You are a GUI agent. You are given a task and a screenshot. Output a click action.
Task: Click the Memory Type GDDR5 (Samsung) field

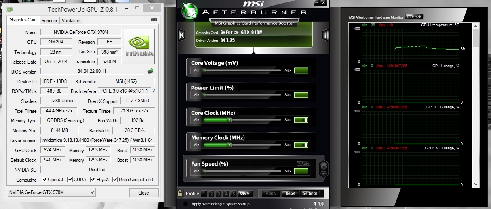(x=65, y=120)
